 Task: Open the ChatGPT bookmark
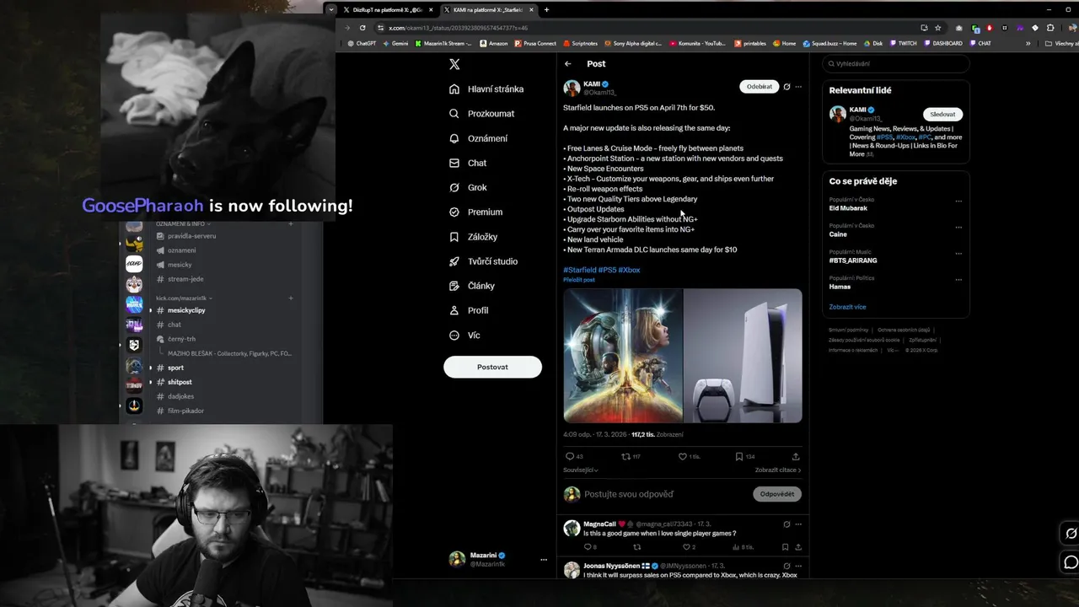click(362, 43)
